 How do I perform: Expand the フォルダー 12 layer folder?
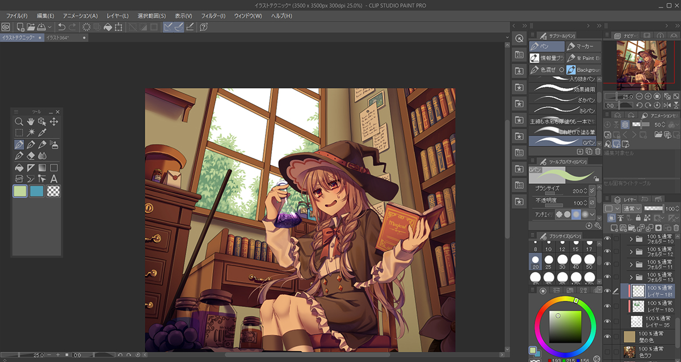[631, 251]
